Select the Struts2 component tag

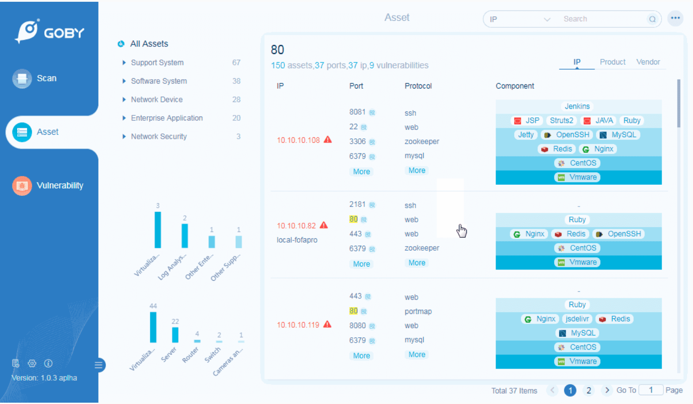[x=561, y=121]
